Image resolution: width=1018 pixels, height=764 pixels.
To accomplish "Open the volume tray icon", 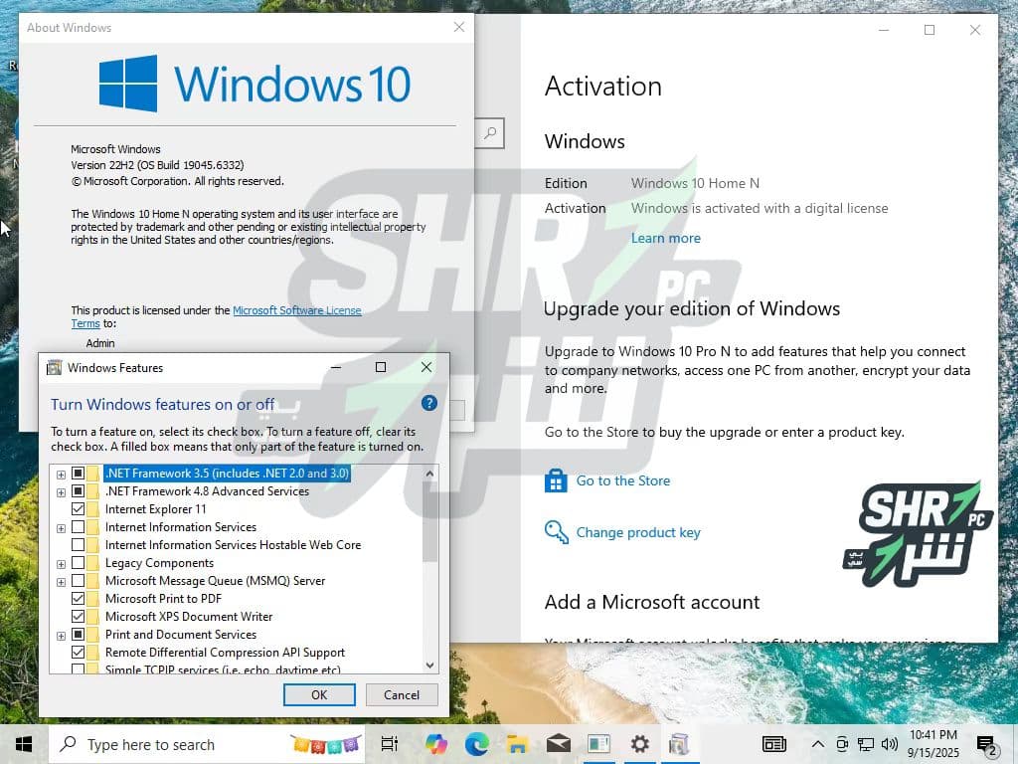I will coord(890,744).
